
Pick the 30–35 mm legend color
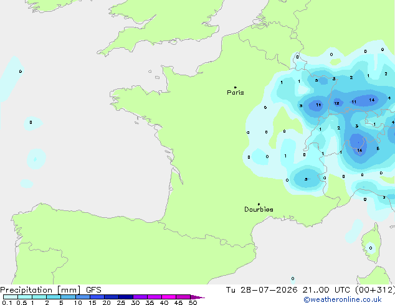coord(140,297)
